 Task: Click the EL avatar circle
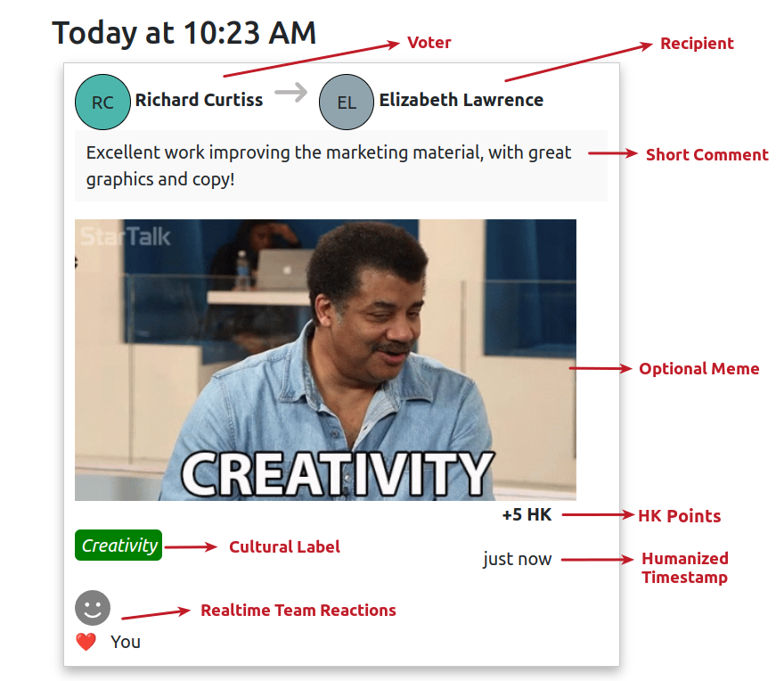pos(347,102)
